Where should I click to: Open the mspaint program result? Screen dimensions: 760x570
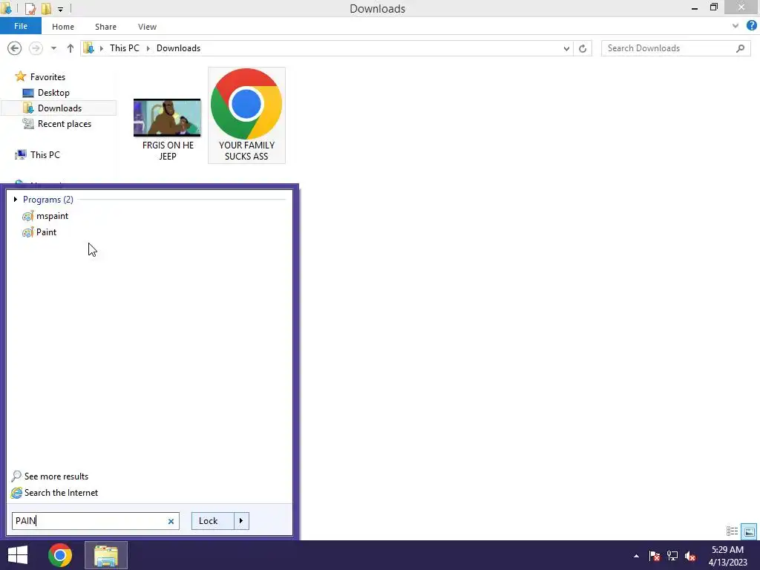click(x=45, y=216)
